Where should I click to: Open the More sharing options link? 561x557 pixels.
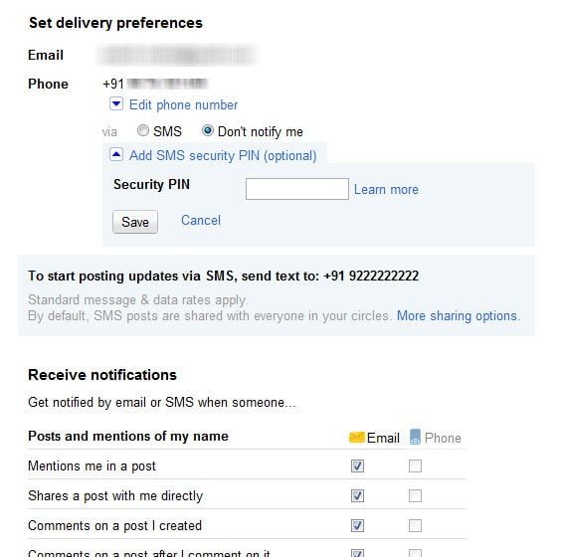(458, 316)
